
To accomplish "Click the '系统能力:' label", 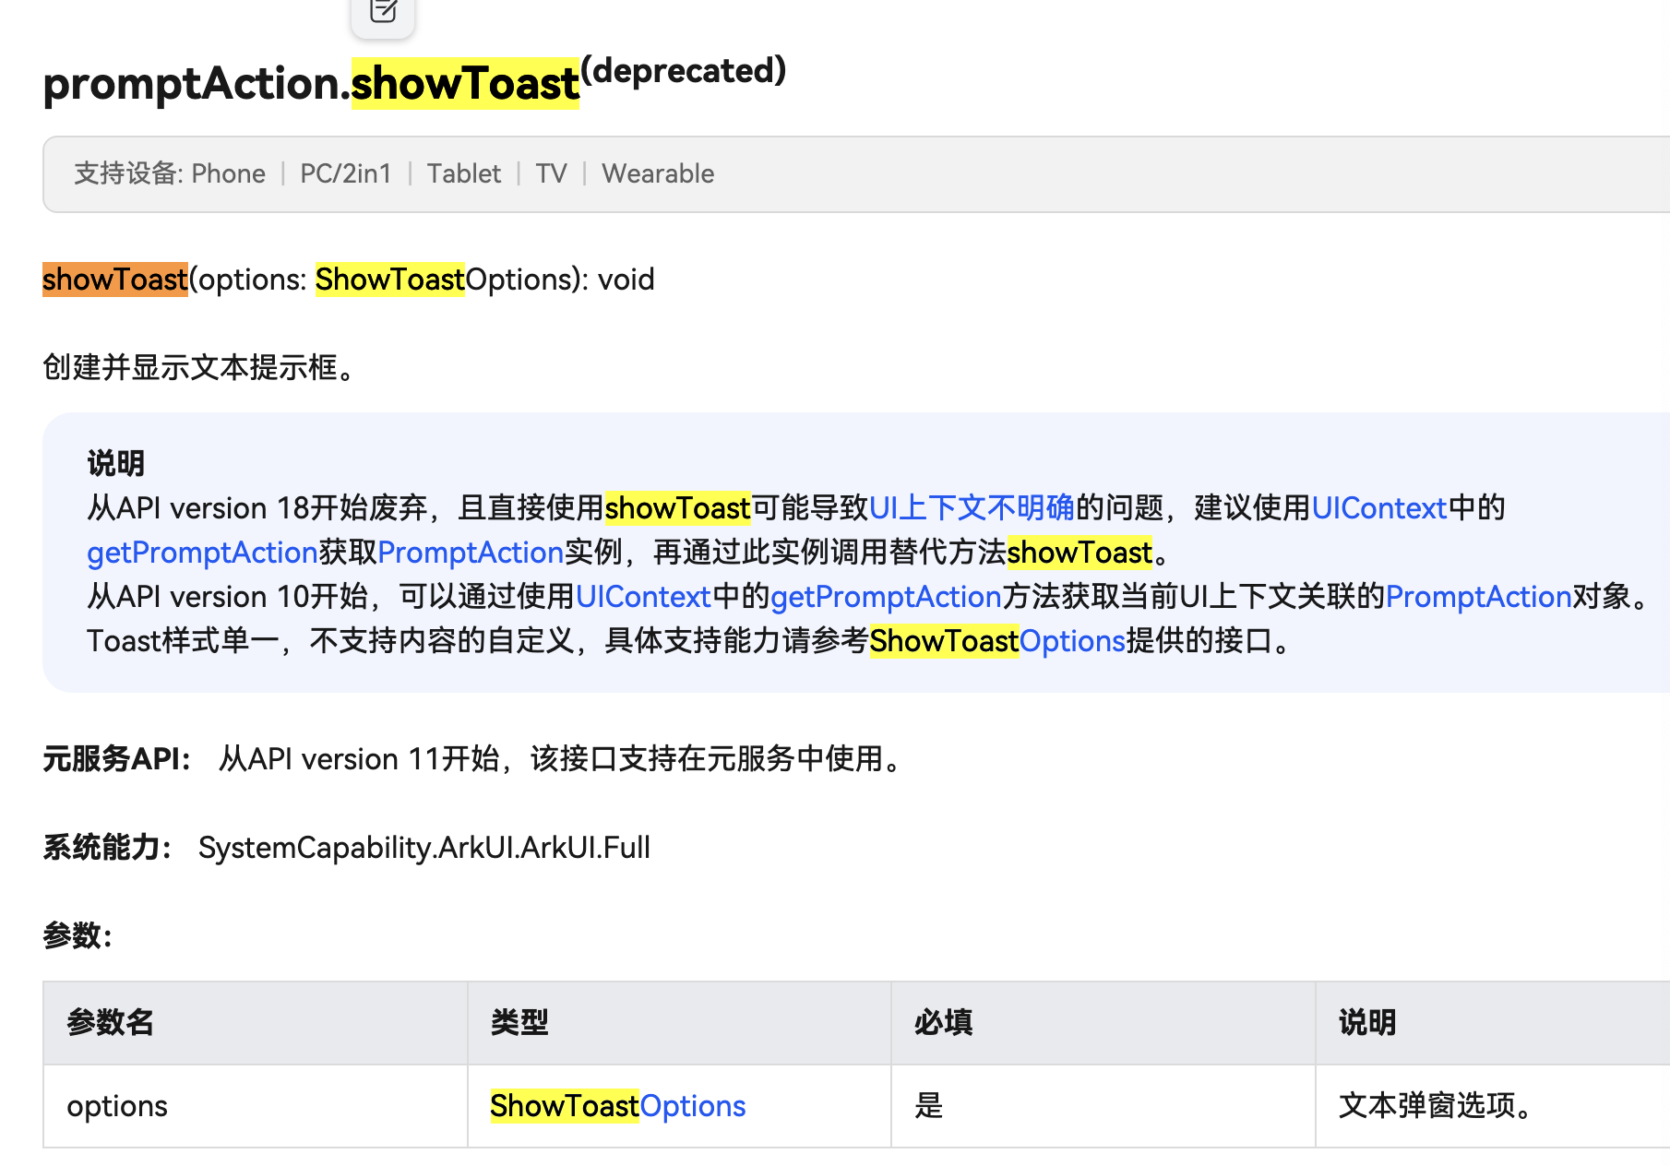I will pyautogui.click(x=107, y=847).
